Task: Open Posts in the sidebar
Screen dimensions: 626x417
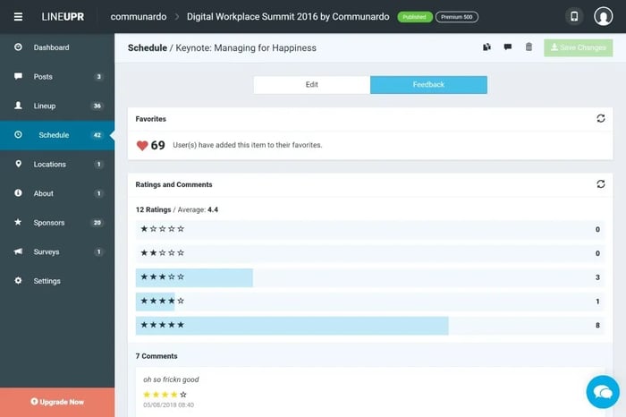Action: point(57,77)
